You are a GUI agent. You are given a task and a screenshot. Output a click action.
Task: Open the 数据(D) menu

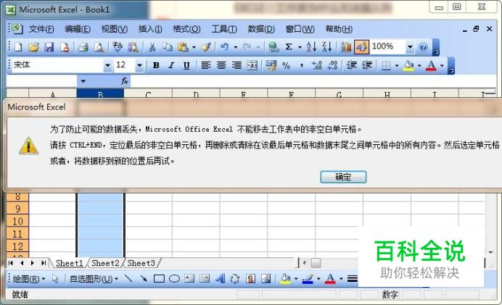261,29
